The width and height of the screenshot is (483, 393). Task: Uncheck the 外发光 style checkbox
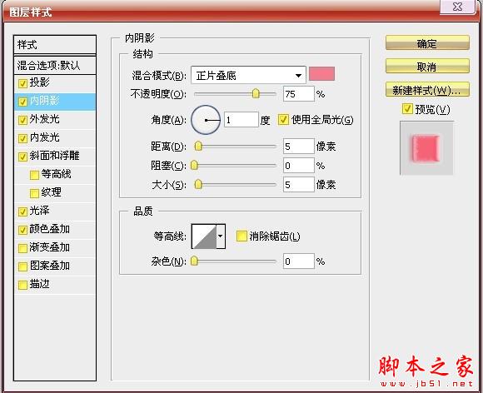(x=22, y=120)
